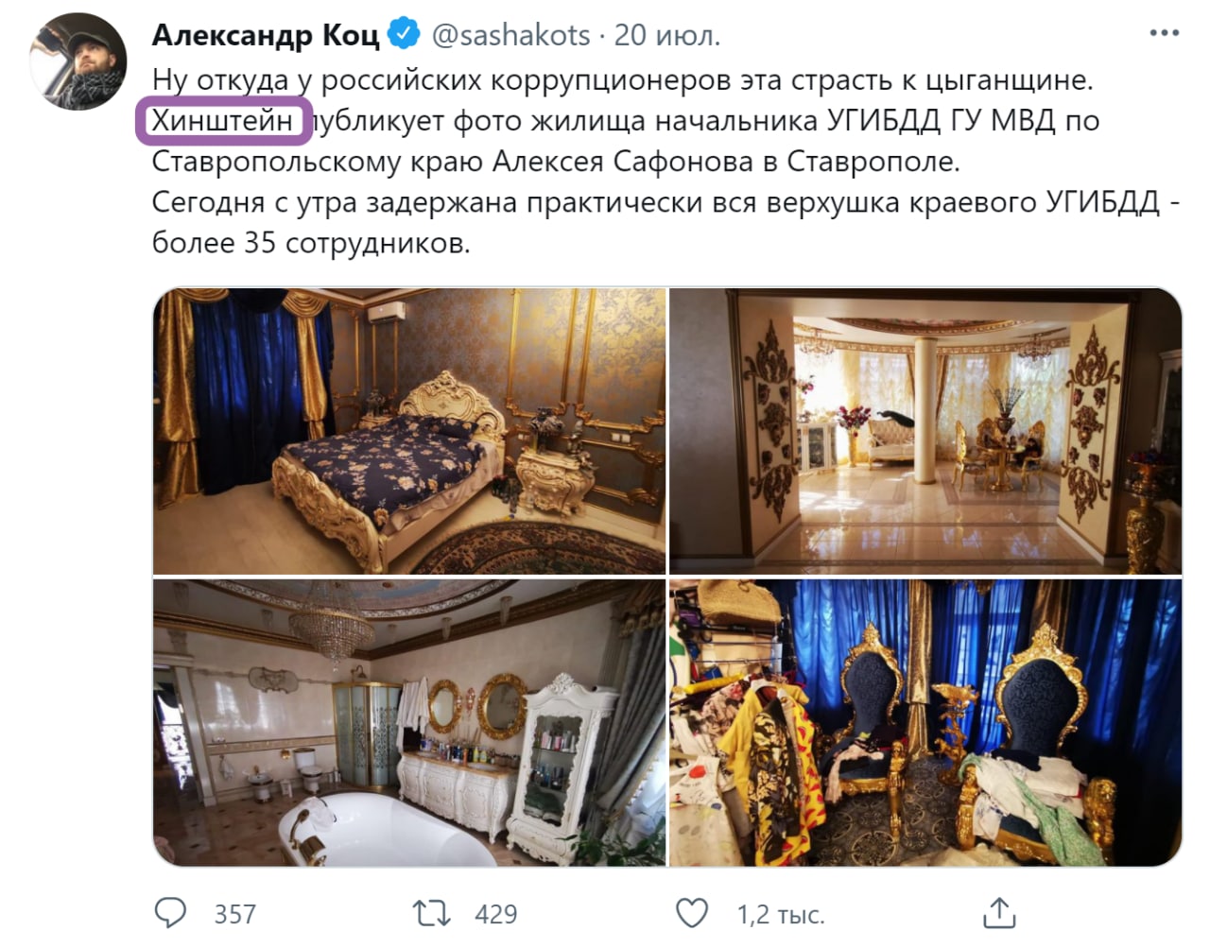Click the share upload icon
The image size is (1210, 948).
pos(999,913)
